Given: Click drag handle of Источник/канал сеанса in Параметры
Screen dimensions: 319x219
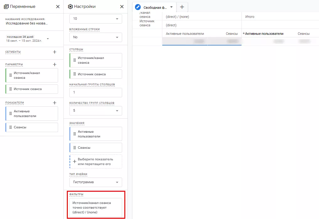Looking at the screenshot, I should click(x=11, y=75).
